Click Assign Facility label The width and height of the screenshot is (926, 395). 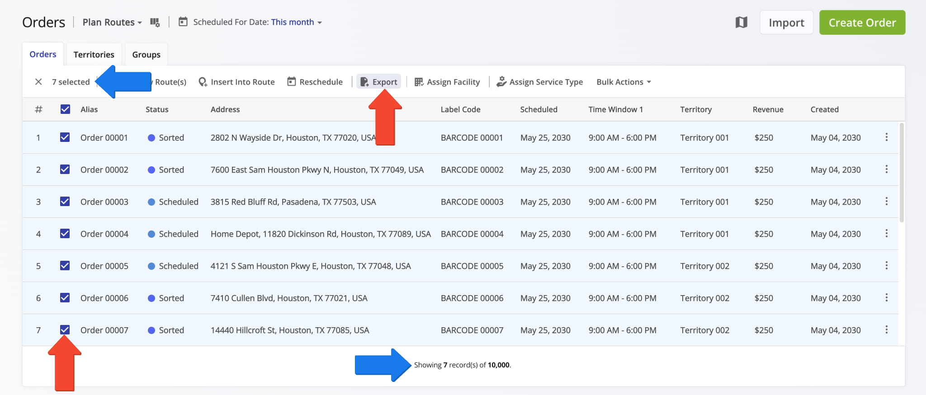(454, 82)
